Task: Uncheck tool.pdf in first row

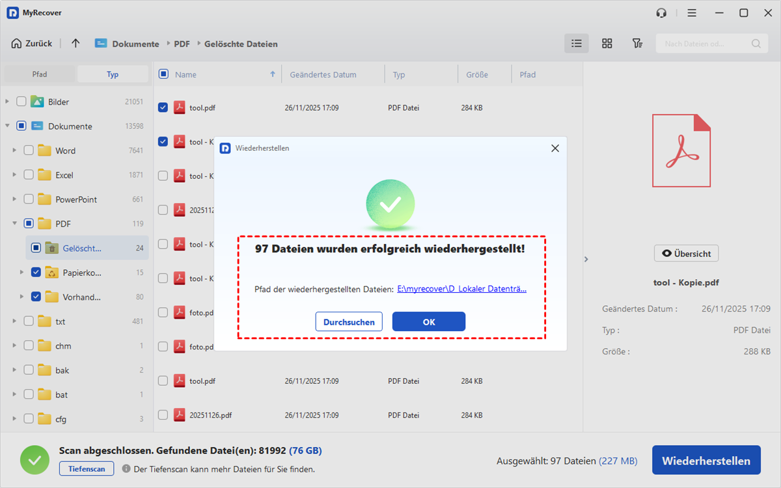Action: coord(163,107)
